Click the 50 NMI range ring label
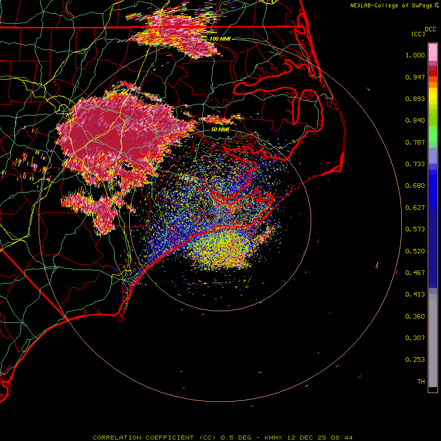The image size is (441, 441). (x=220, y=129)
